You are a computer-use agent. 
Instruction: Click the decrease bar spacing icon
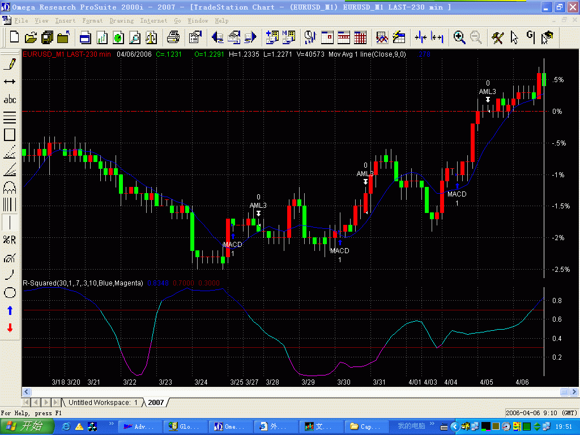[421, 37]
